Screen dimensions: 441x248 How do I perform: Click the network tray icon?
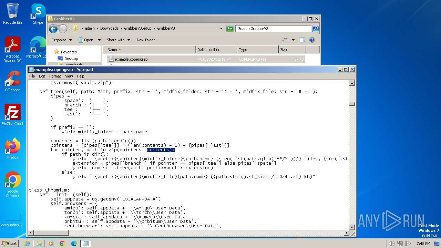coord(400,244)
